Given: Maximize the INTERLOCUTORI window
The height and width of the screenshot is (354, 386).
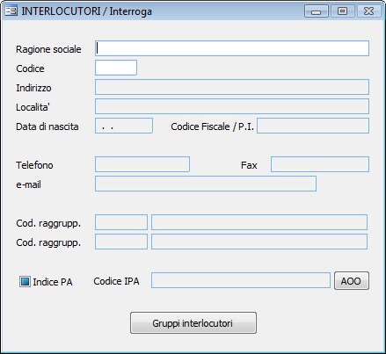Looking at the screenshot, I should click(x=342, y=11).
